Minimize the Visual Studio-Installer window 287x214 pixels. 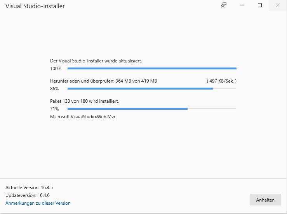(242, 5)
